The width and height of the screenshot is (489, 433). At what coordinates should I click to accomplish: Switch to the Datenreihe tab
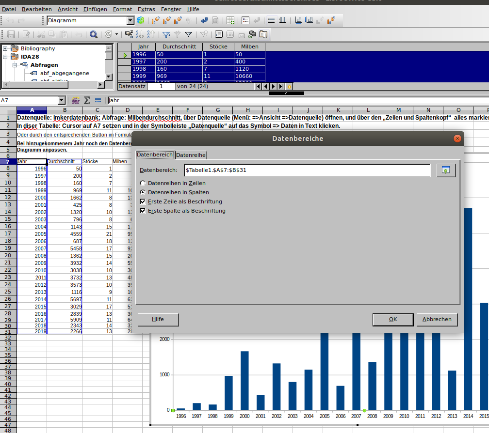pos(191,155)
